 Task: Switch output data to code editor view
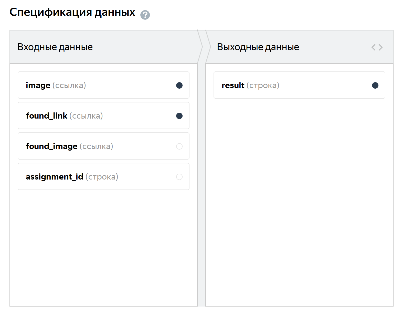pos(377,47)
